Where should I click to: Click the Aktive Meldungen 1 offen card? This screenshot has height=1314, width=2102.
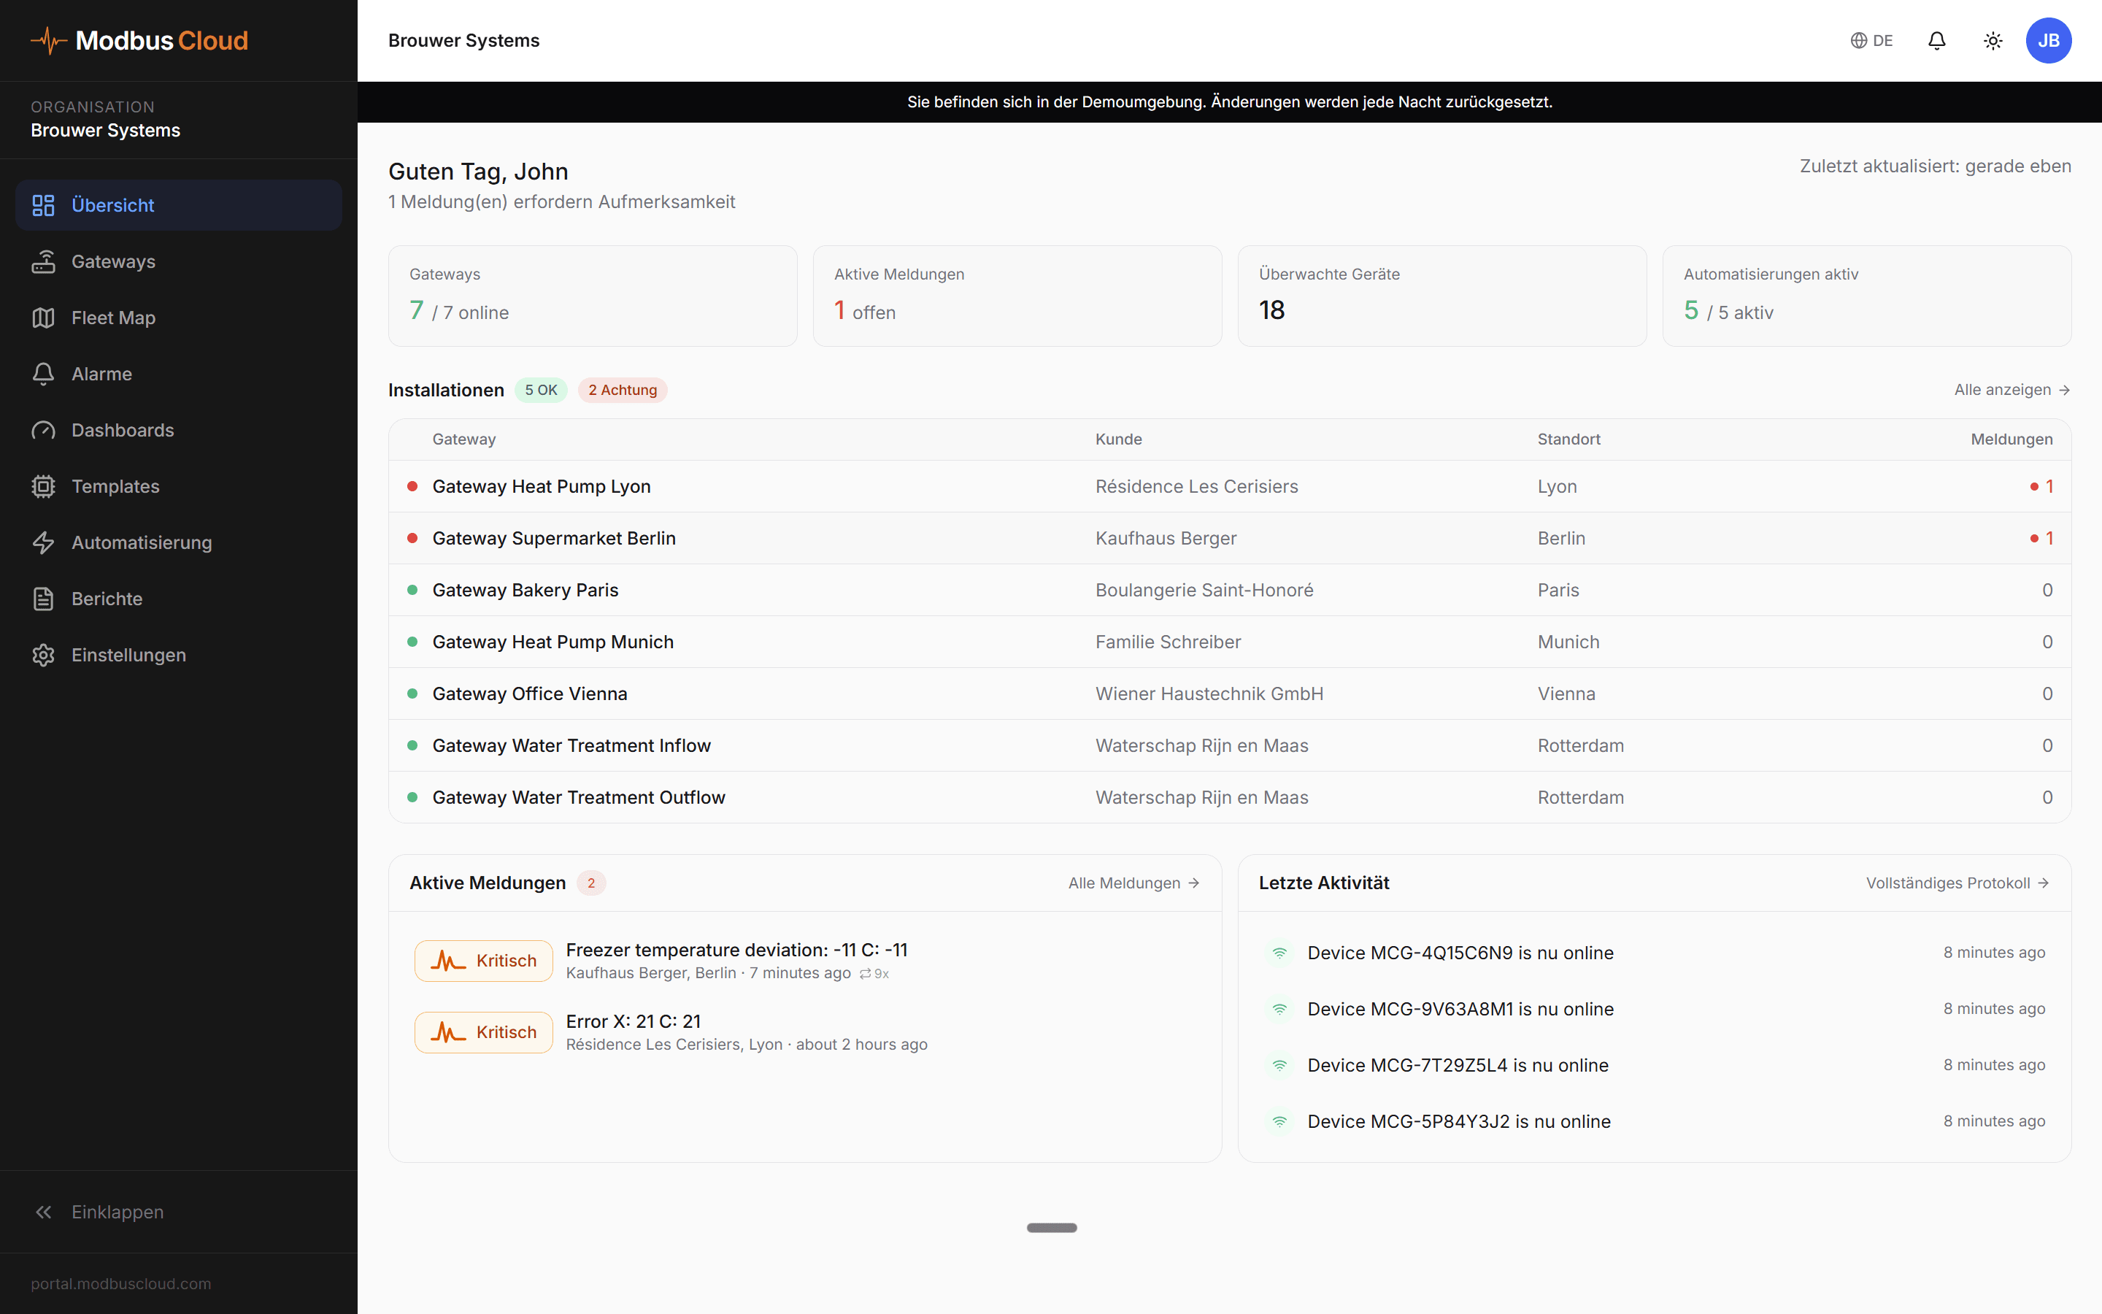click(x=1017, y=296)
